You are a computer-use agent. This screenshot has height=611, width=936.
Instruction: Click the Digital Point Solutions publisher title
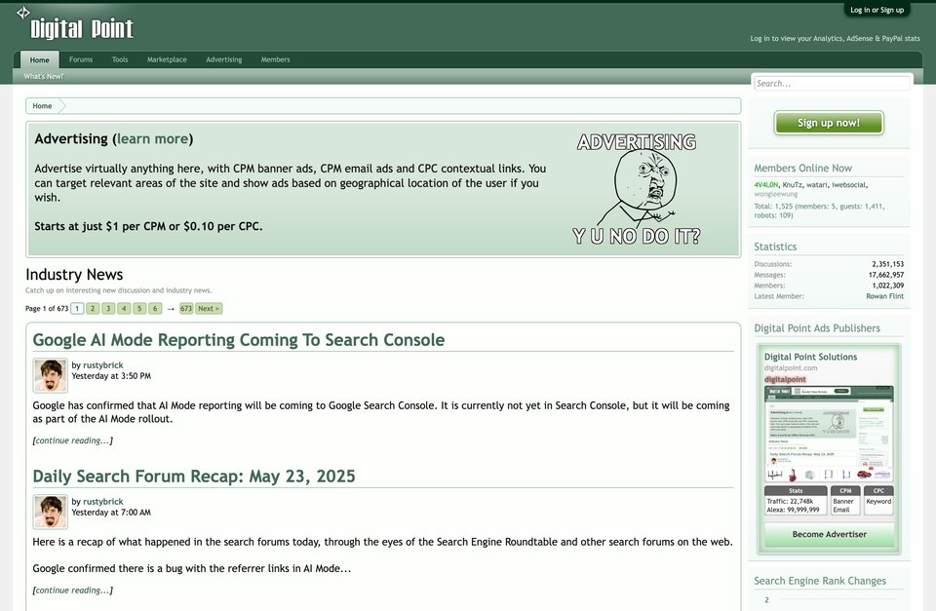point(810,357)
